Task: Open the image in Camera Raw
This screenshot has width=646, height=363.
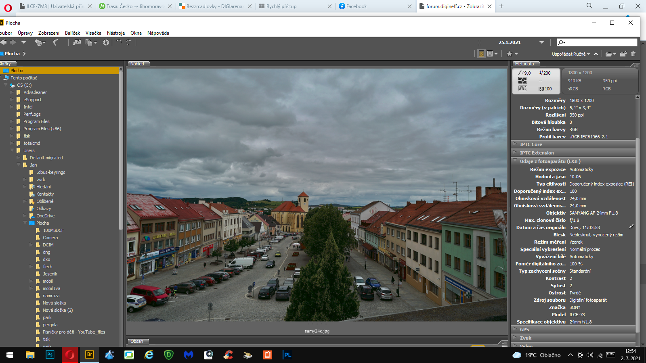Action: pyautogui.click(x=106, y=42)
